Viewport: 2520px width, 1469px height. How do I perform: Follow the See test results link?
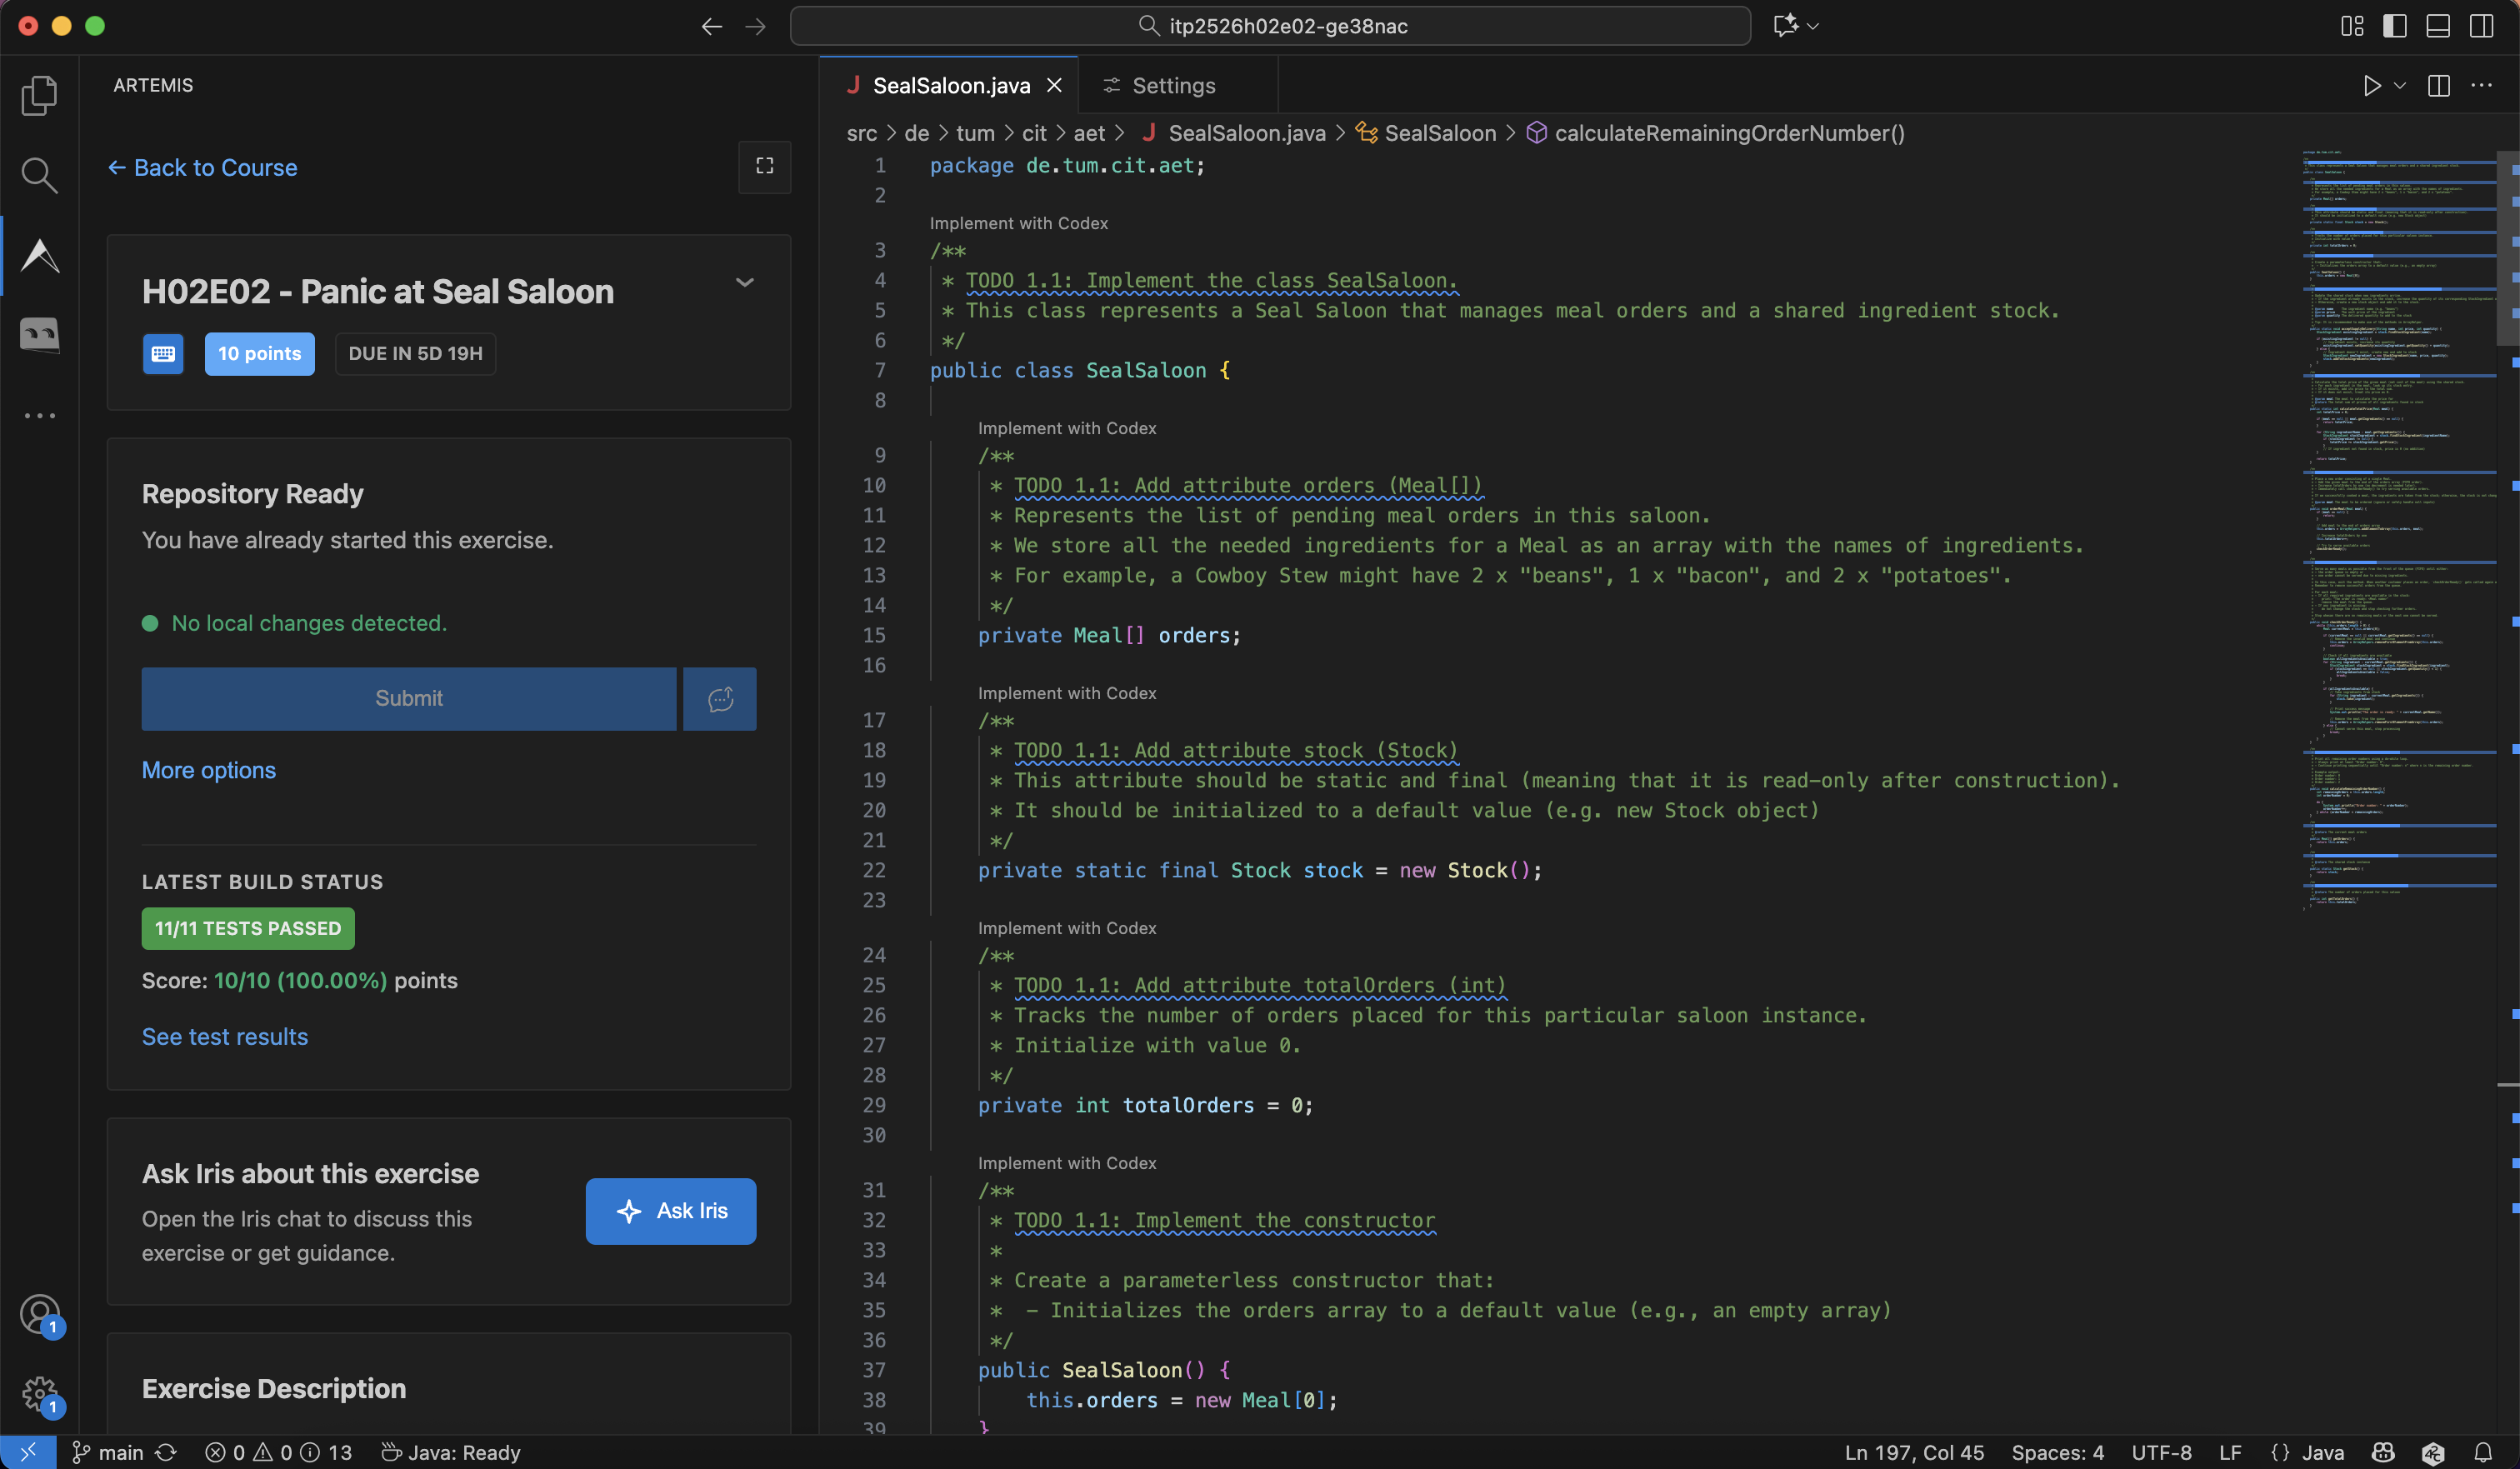pyautogui.click(x=224, y=1037)
